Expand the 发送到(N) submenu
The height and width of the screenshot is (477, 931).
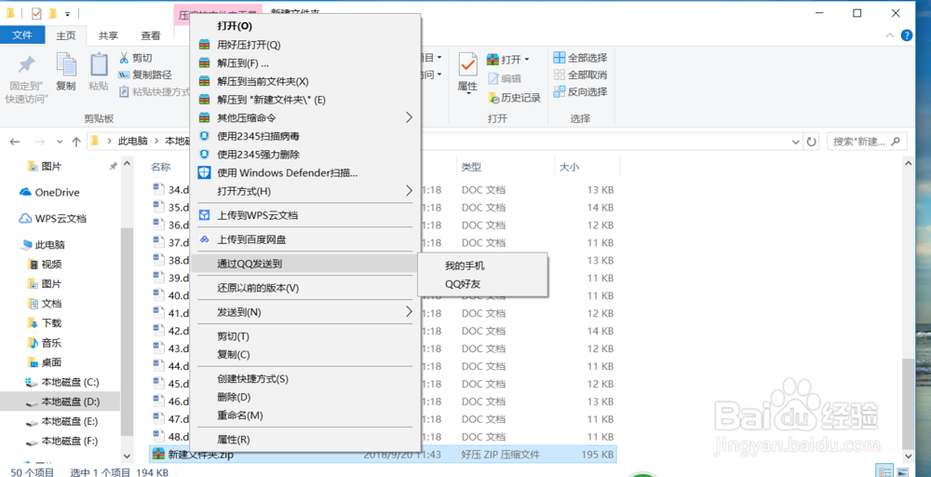(x=409, y=312)
